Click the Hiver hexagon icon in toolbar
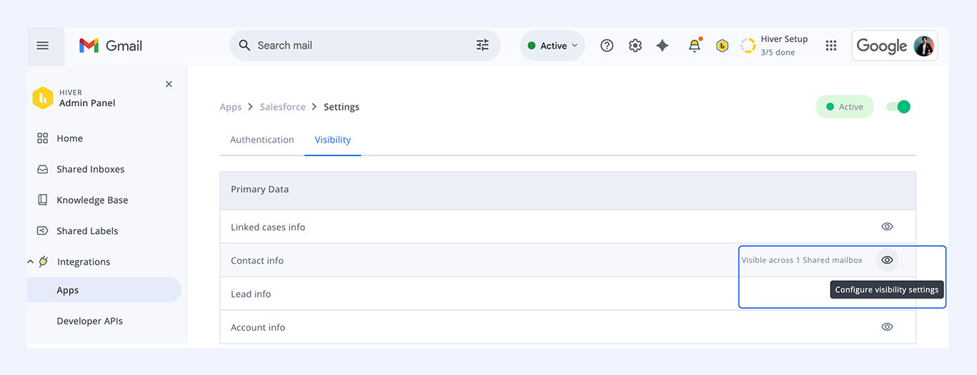This screenshot has height=375, width=977. 722,46
